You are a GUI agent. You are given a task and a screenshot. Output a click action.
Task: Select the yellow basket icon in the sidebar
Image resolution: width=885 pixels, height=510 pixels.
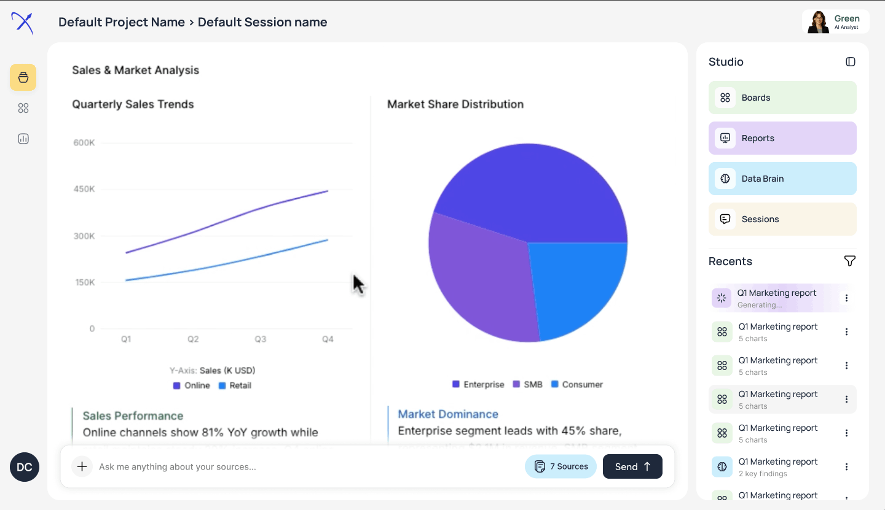(x=23, y=77)
